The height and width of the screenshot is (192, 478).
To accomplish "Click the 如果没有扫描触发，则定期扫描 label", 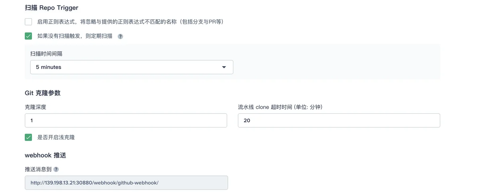I will point(75,36).
